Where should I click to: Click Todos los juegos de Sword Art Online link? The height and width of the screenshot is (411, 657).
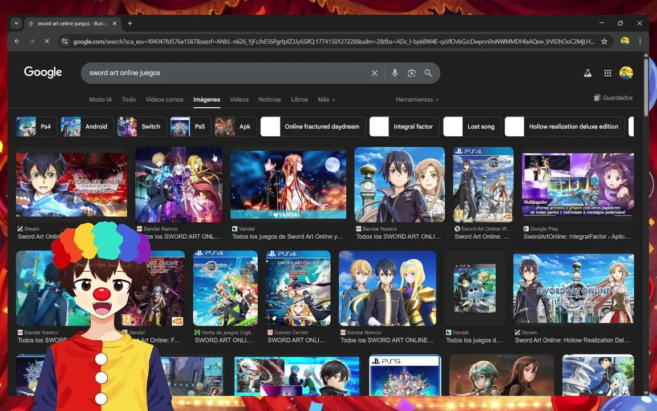pos(287,236)
